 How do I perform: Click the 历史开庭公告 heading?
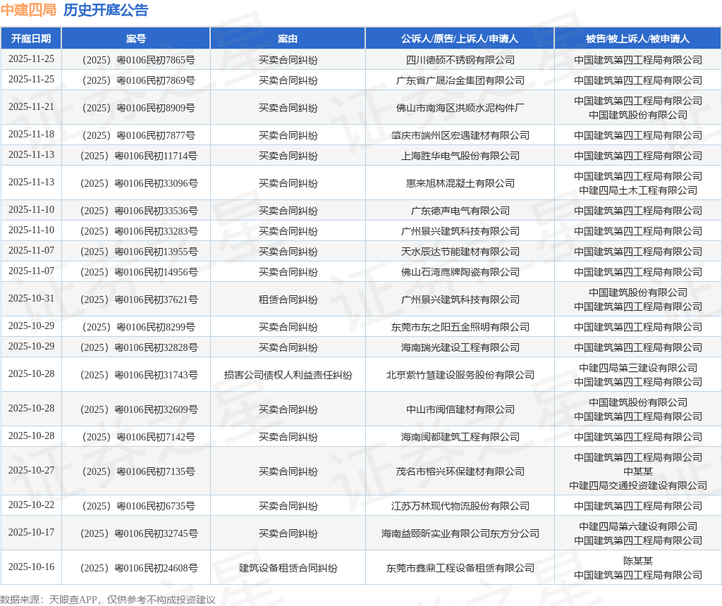[x=106, y=10]
